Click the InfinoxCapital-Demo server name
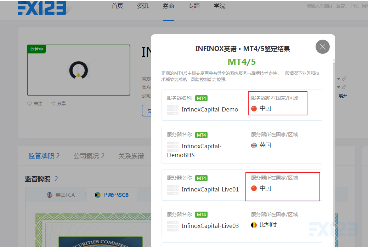 [210, 110]
